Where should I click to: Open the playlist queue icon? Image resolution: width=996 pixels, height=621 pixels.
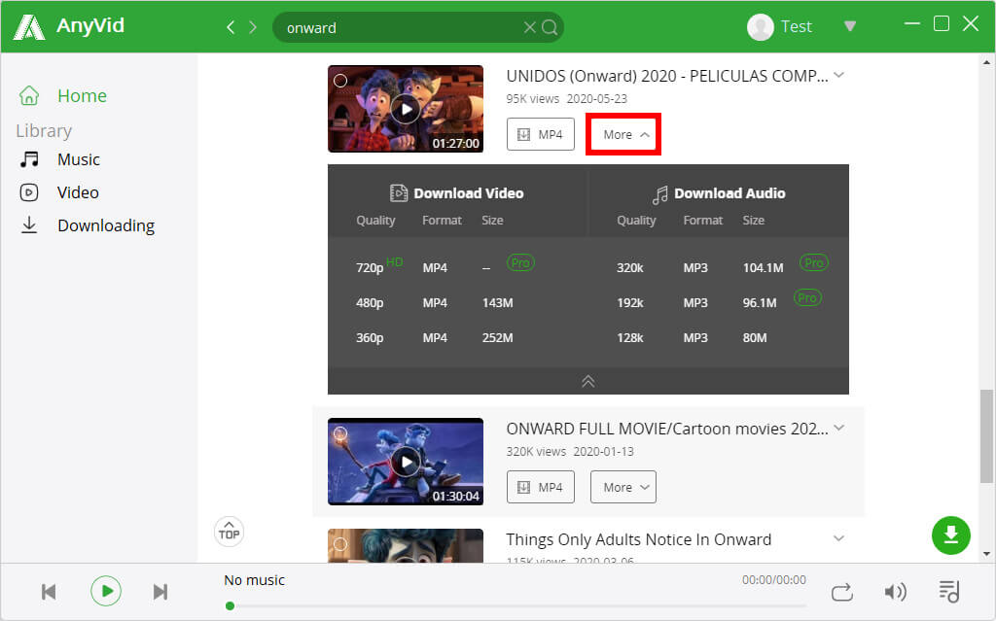click(x=949, y=591)
